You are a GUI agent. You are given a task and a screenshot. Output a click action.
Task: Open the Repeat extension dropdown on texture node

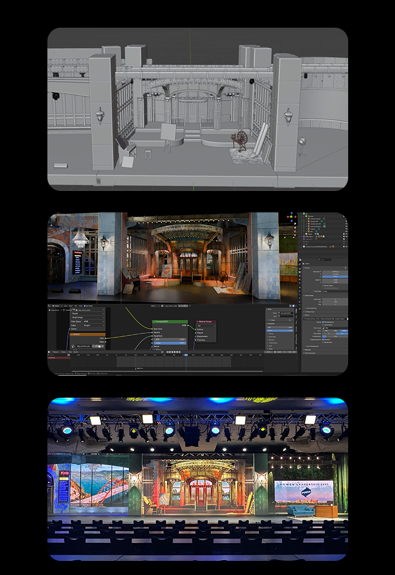(x=87, y=313)
